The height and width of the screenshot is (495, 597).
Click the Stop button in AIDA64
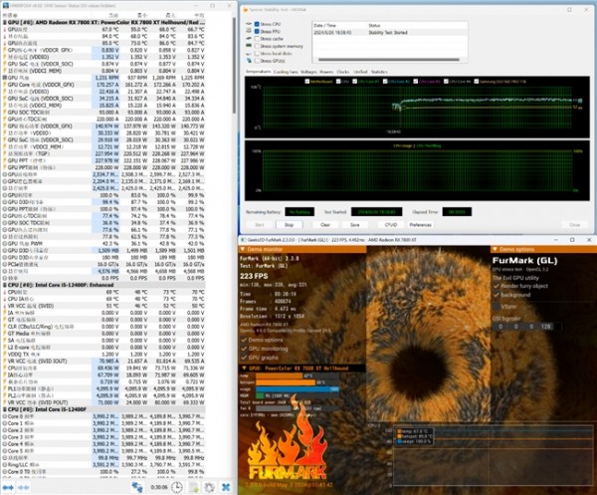tap(289, 225)
